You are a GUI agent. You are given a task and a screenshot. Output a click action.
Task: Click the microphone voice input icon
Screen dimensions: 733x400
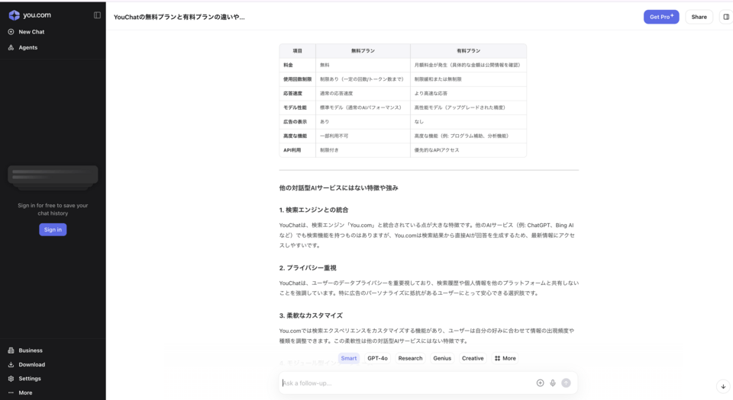(553, 382)
